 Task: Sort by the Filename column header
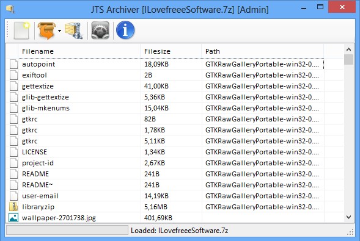(79, 51)
